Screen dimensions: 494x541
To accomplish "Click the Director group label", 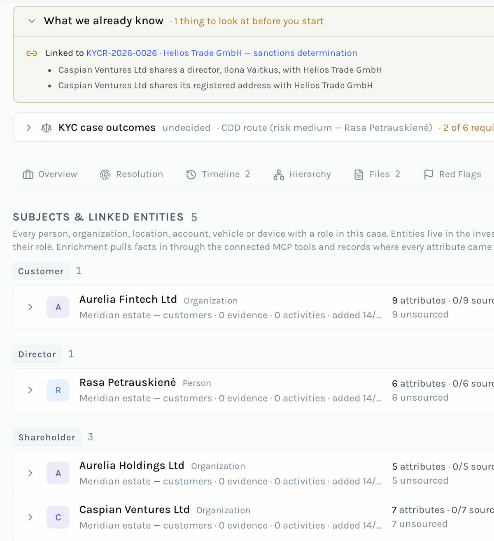I will click(37, 354).
